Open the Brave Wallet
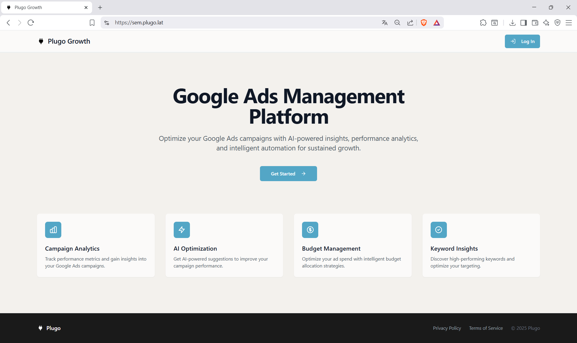Image resolution: width=577 pixels, height=343 pixels. point(535,23)
